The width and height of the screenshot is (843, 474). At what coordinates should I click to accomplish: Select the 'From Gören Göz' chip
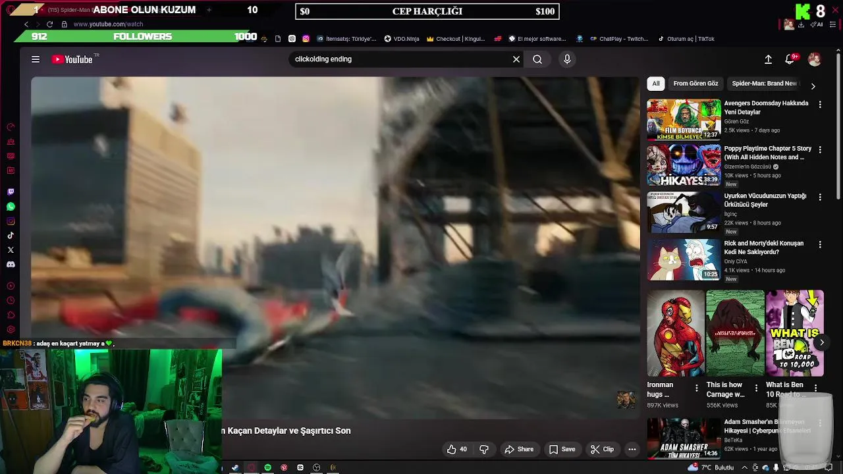coord(695,84)
